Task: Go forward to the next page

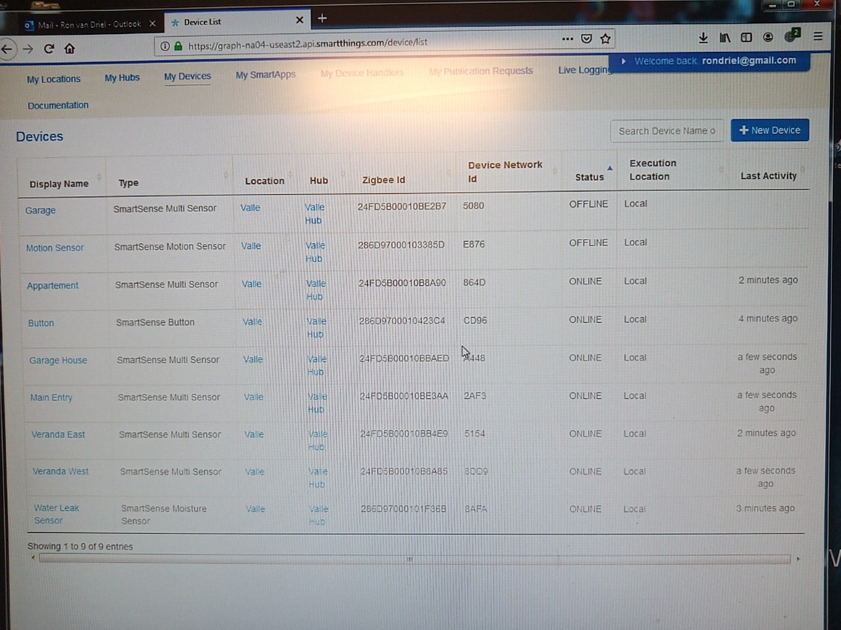Action: (28, 49)
